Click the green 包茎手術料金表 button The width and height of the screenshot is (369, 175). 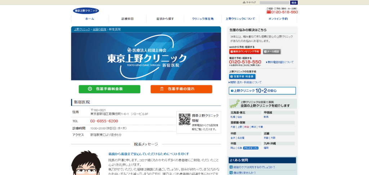pos(110,89)
